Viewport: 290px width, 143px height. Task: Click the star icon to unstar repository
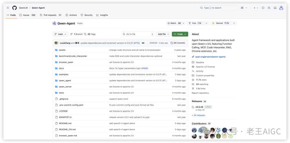(x=213, y=23)
